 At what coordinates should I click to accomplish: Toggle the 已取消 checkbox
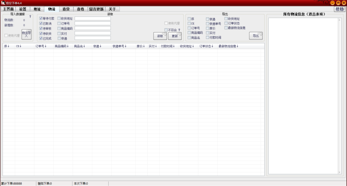tap(41, 24)
